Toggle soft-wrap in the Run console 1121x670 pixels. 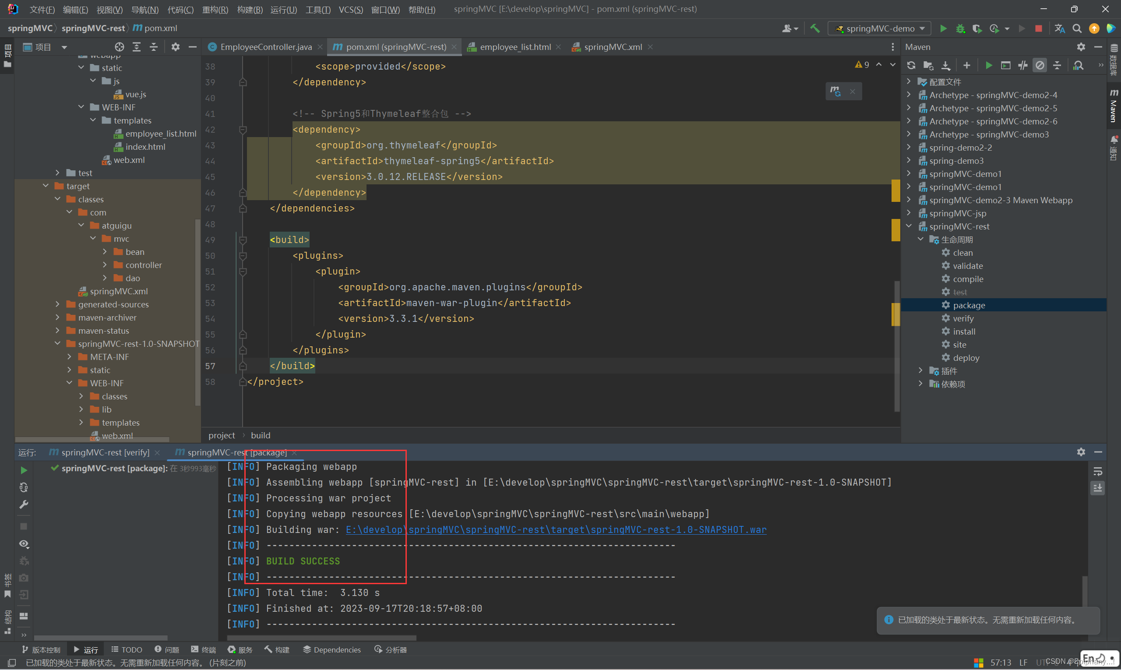click(1098, 472)
